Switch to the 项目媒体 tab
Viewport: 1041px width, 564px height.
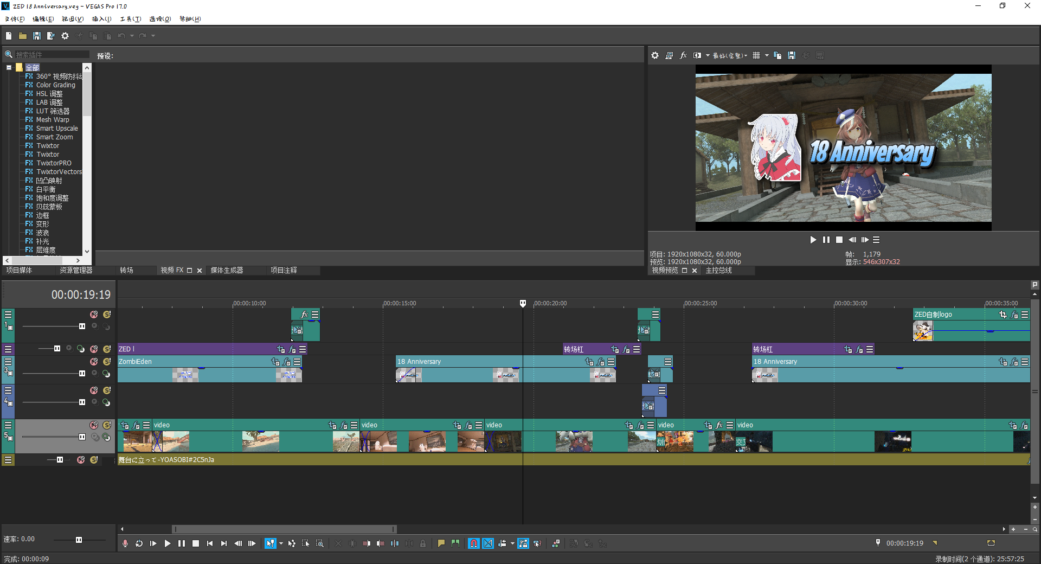[19, 270]
